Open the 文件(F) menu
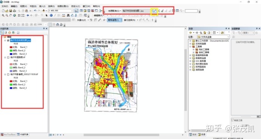Image resolution: width=261 pixels, height=139 pixels. tap(5, 6)
